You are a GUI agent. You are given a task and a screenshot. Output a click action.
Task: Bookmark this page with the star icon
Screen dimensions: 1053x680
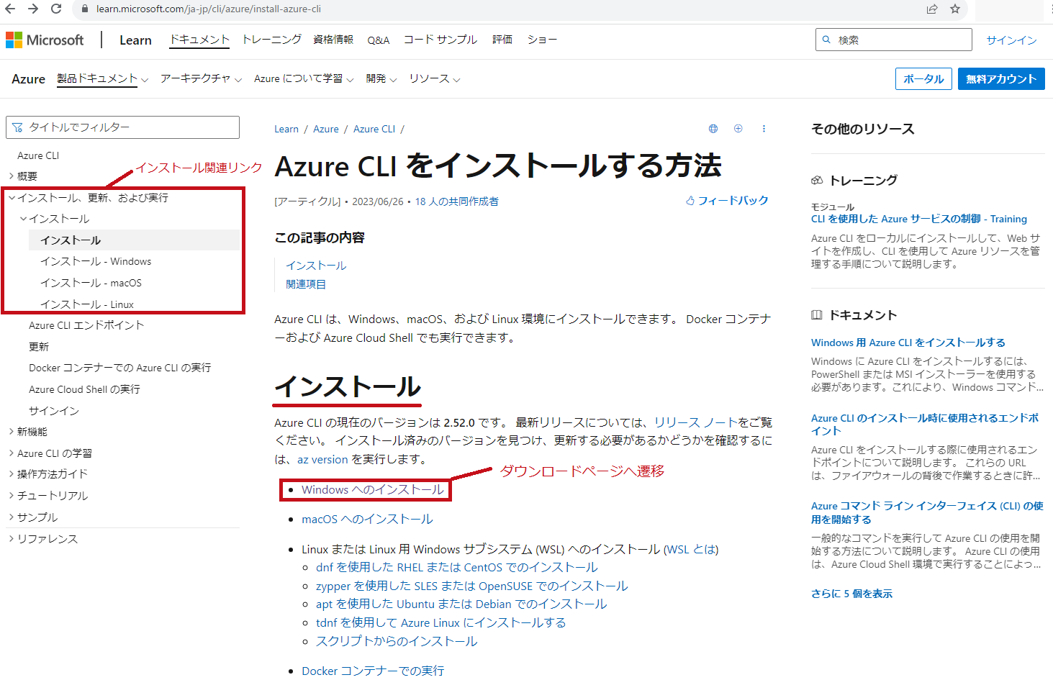coord(955,9)
